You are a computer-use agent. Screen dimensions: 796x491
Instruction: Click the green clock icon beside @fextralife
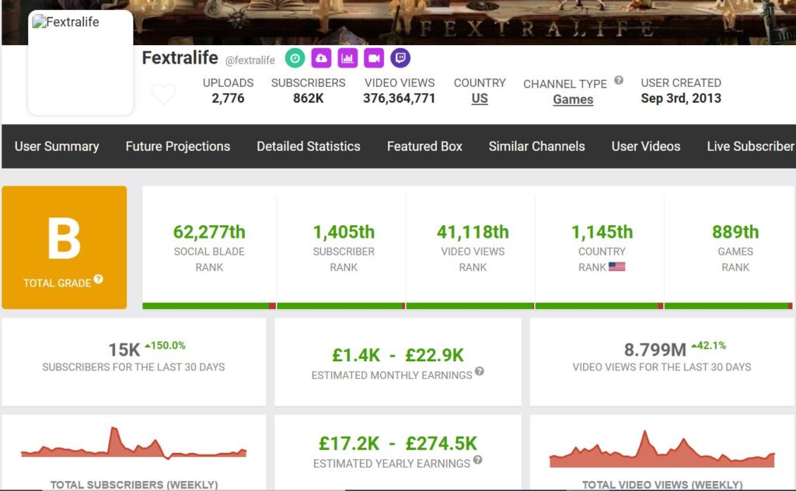pyautogui.click(x=295, y=57)
